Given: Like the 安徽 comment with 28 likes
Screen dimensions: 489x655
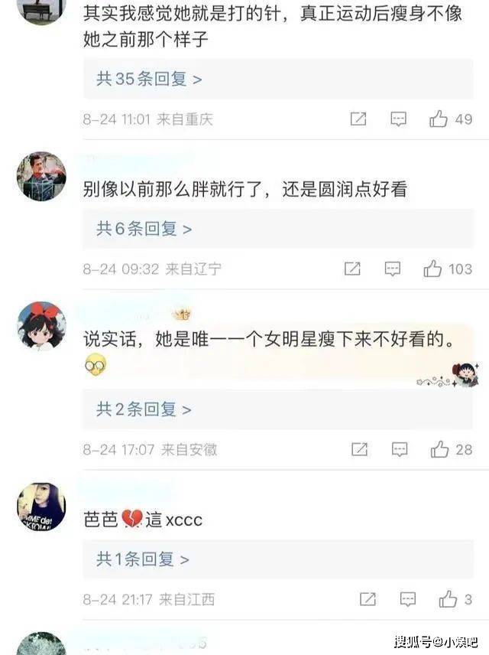Looking at the screenshot, I should [x=440, y=449].
